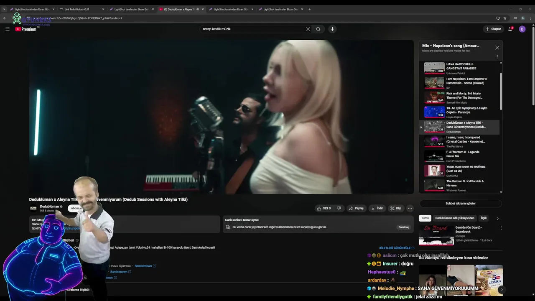The width and height of the screenshot is (535, 301).
Task: Click the 'Bu videoyu remiksleyen kısa videolar' heading
Action: [x=453, y=258]
